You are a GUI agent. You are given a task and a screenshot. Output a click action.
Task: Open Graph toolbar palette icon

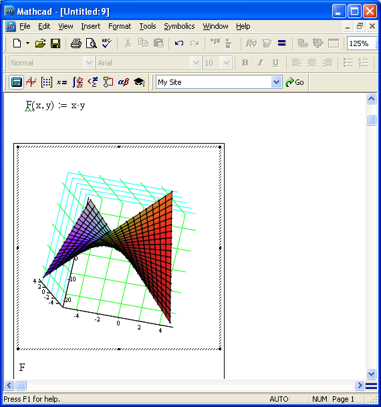click(x=31, y=82)
